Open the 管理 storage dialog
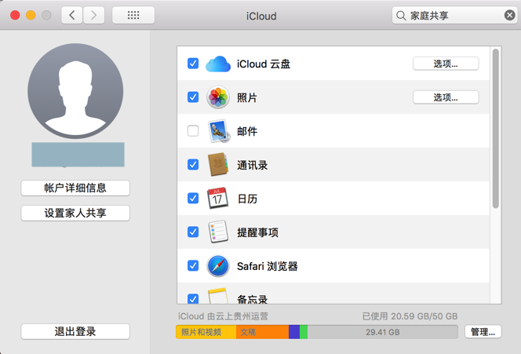521x354 pixels. pyautogui.click(x=483, y=332)
